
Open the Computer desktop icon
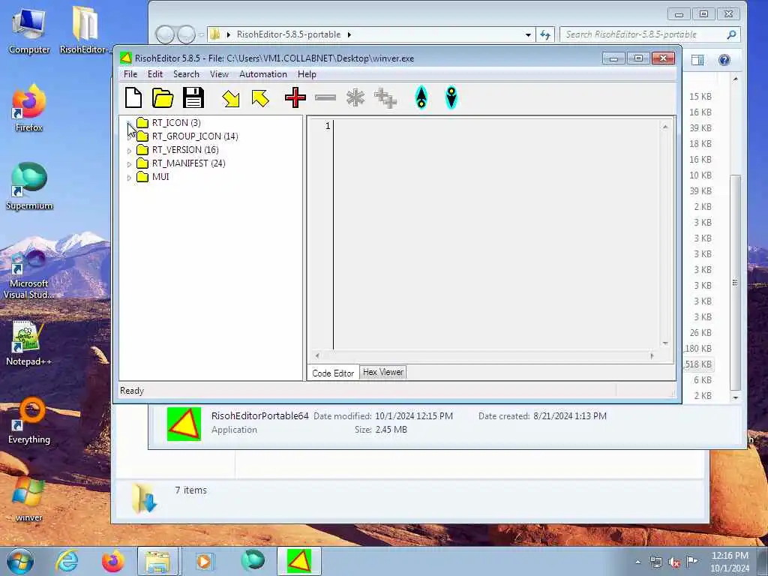(x=29, y=30)
